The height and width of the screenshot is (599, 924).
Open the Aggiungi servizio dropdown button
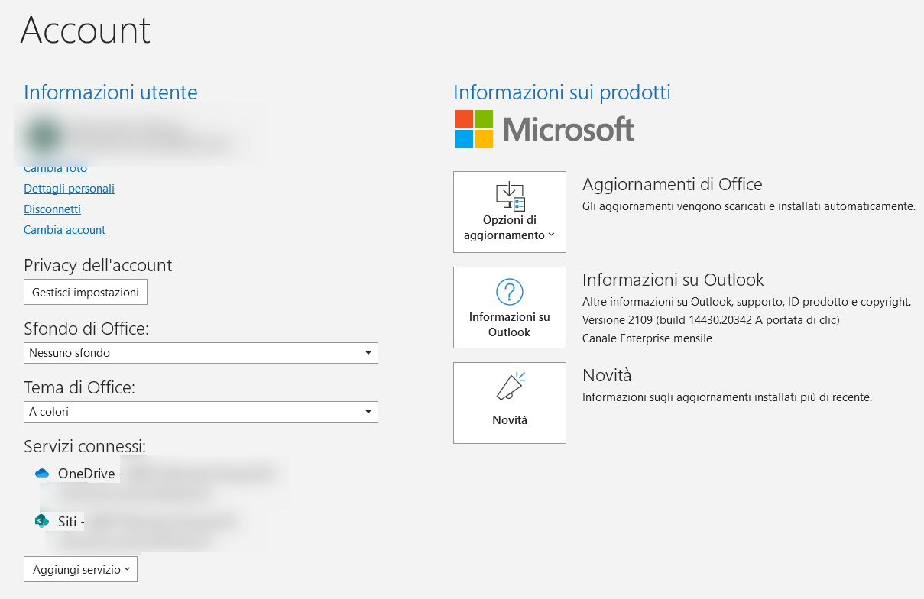coord(80,569)
